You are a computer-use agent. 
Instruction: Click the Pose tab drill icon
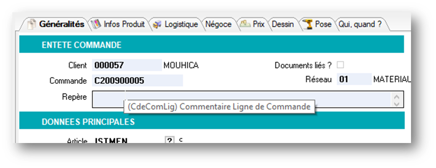(x=307, y=24)
